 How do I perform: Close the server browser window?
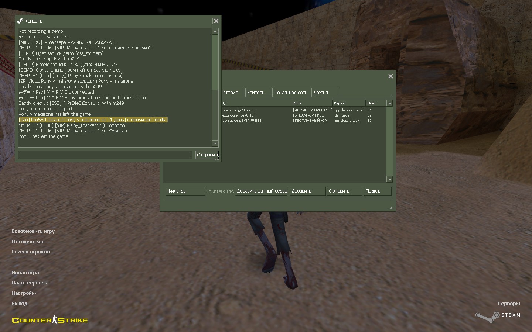[x=391, y=76]
